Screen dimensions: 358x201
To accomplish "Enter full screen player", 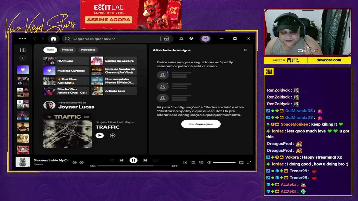I will 249,162.
